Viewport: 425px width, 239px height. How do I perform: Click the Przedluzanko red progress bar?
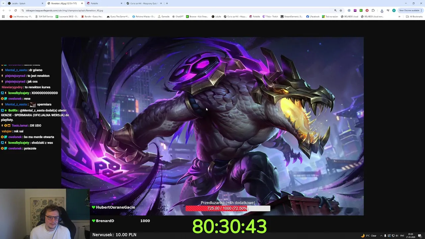click(228, 208)
